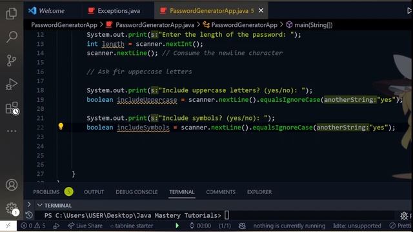Screen dimensions: 413x232
Task: Open the Run and Debug view
Action: pos(12,84)
